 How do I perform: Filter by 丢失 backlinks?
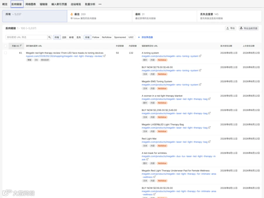tap(79, 37)
